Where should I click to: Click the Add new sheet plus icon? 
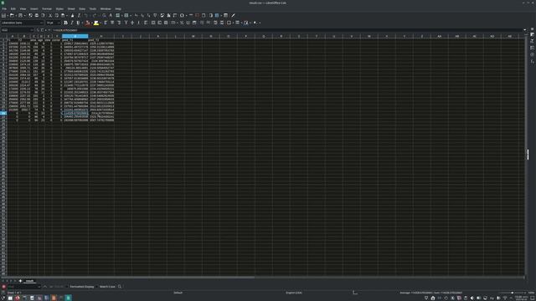click(20, 281)
